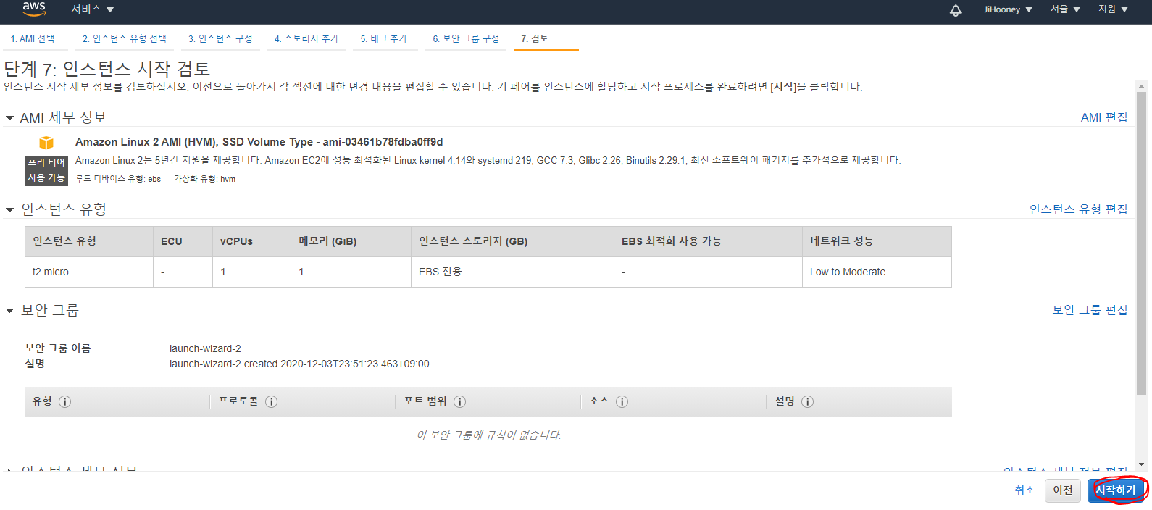Click the launch-wizard-2 created description text

tap(299, 364)
